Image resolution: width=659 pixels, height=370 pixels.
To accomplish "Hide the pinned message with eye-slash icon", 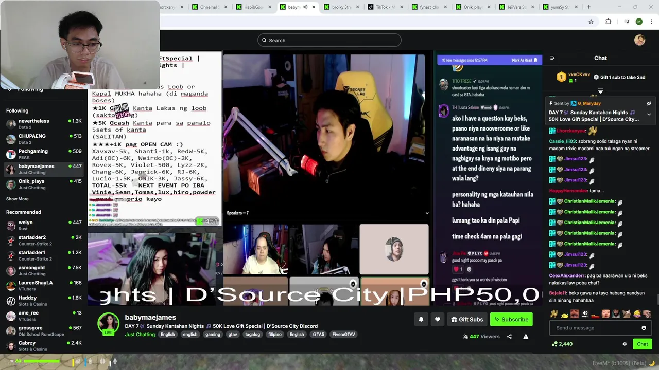I will pyautogui.click(x=649, y=103).
